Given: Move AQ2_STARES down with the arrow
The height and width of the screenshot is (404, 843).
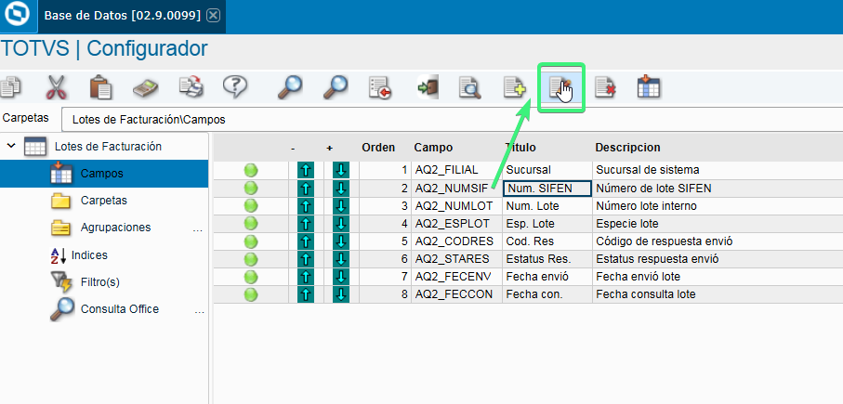Looking at the screenshot, I should pos(341,259).
